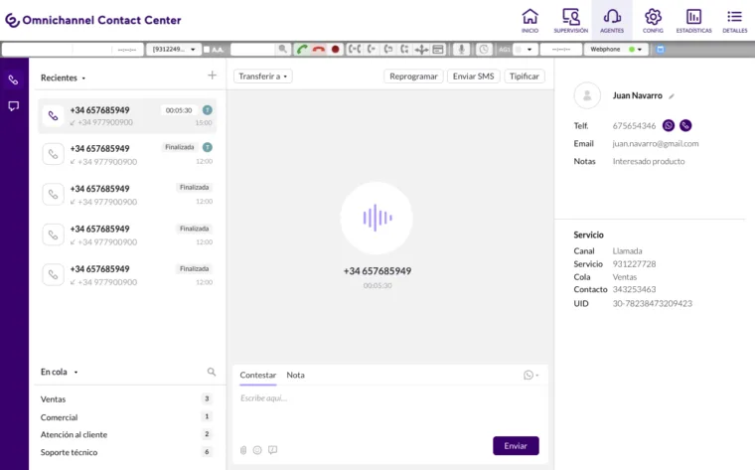
Task: Click email juan.navarro@gmail.com
Action: (x=656, y=143)
